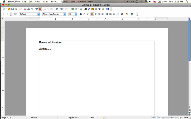Save the document with the floppy disk icon
Viewport: 191px width, 119px height.
13,9
